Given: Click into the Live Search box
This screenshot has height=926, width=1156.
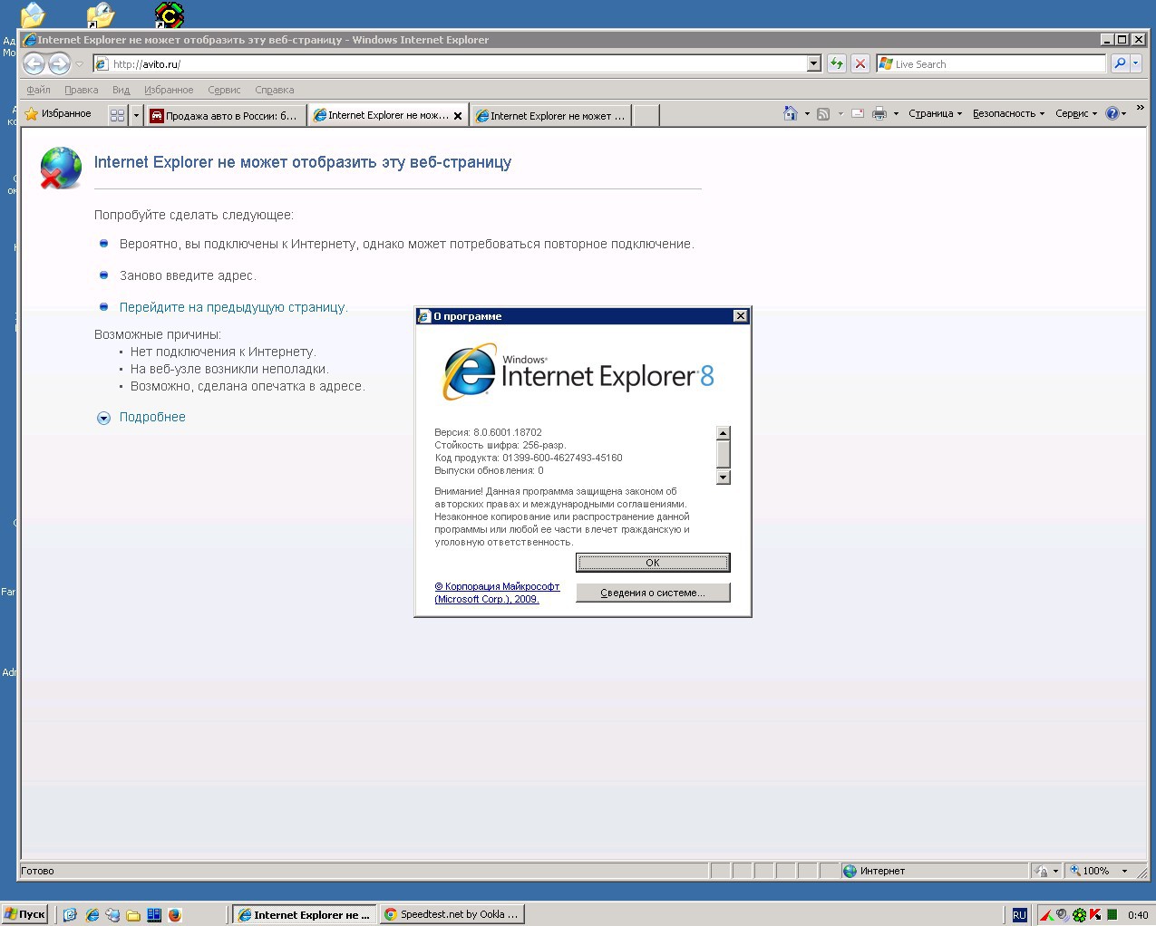Looking at the screenshot, I should point(991,63).
